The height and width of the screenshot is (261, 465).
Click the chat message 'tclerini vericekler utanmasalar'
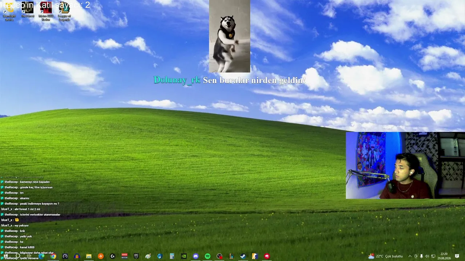pyautogui.click(x=40, y=215)
